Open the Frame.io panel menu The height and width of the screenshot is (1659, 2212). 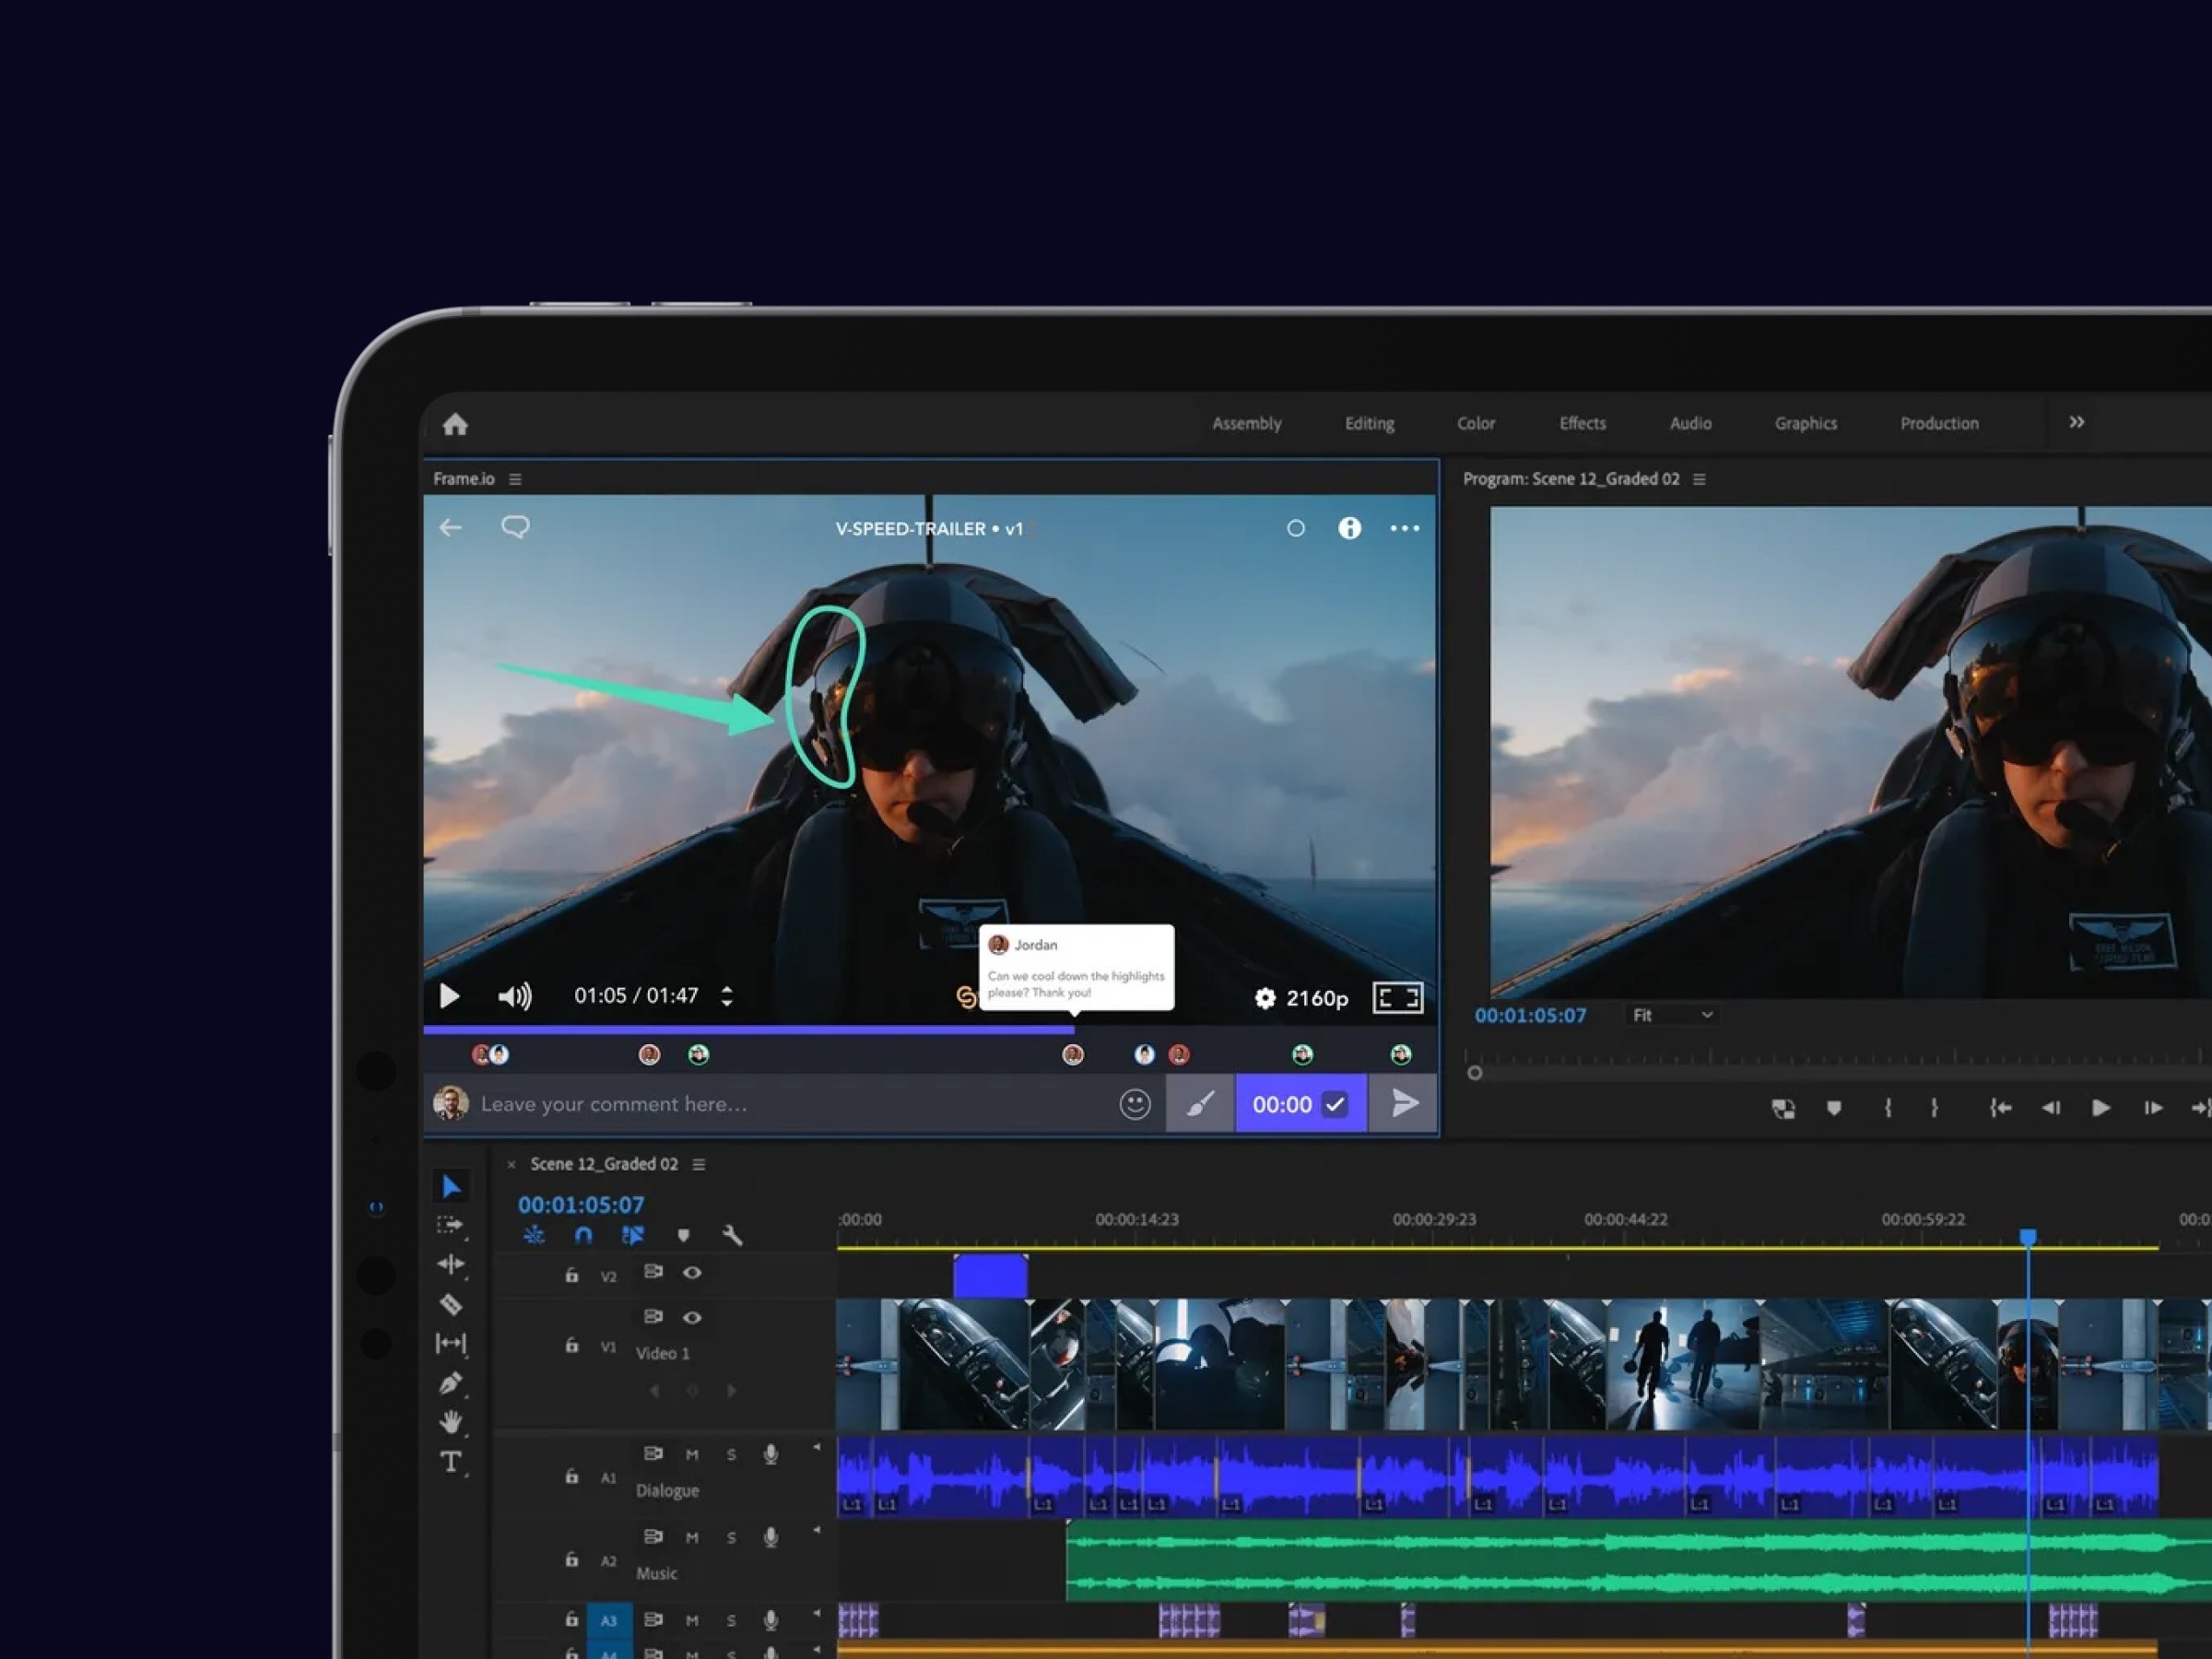click(515, 479)
